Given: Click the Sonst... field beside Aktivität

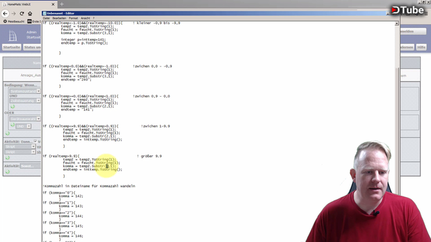Looking at the screenshot, I should [x=30, y=166].
